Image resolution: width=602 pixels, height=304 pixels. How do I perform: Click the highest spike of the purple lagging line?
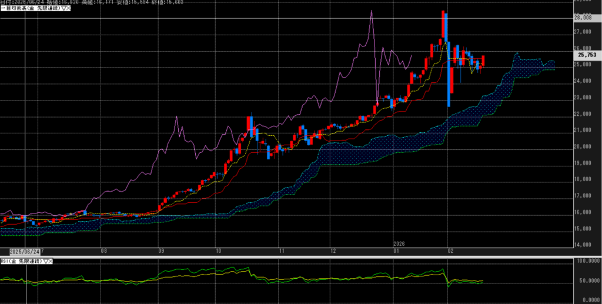point(371,12)
